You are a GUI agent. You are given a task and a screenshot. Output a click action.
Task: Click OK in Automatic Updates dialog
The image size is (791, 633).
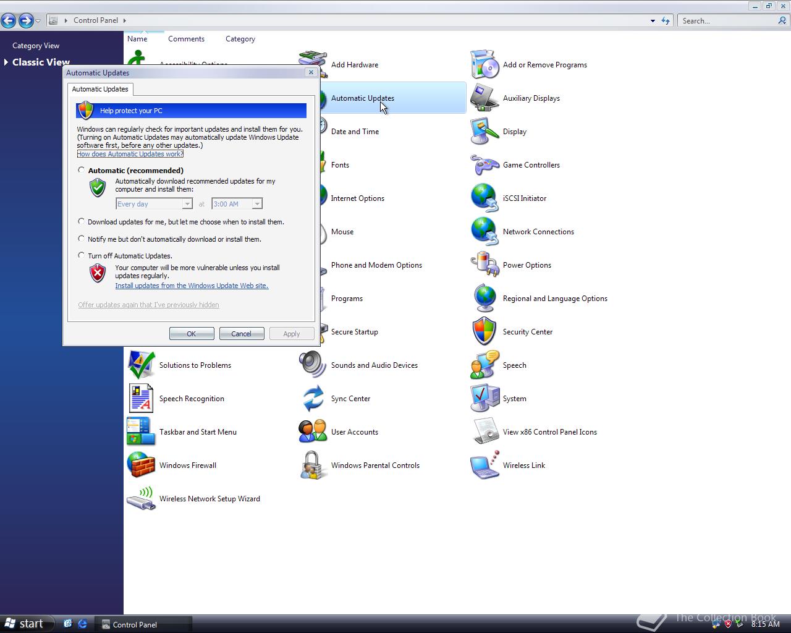[192, 334]
